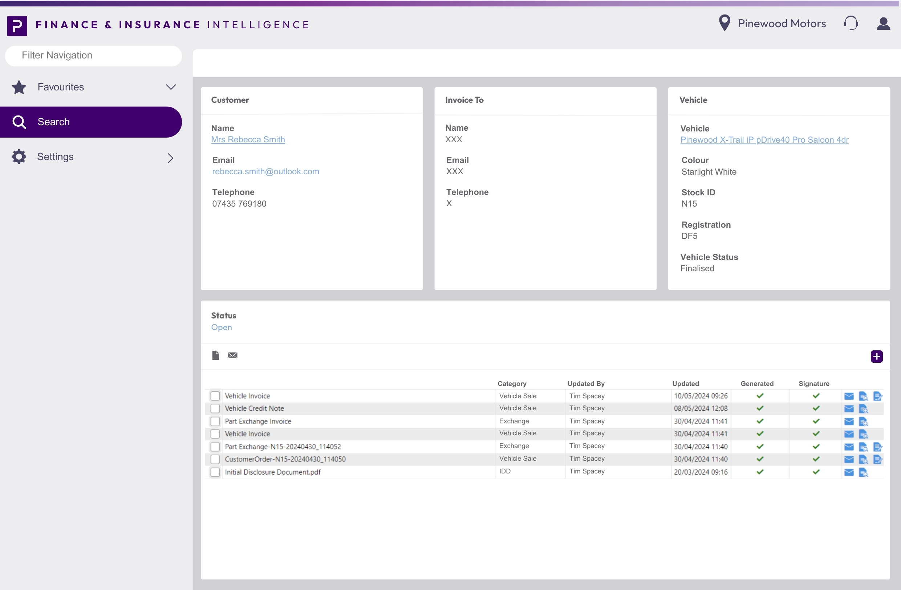Open the headset support icon
Screen dimensions: 901x590
850,24
